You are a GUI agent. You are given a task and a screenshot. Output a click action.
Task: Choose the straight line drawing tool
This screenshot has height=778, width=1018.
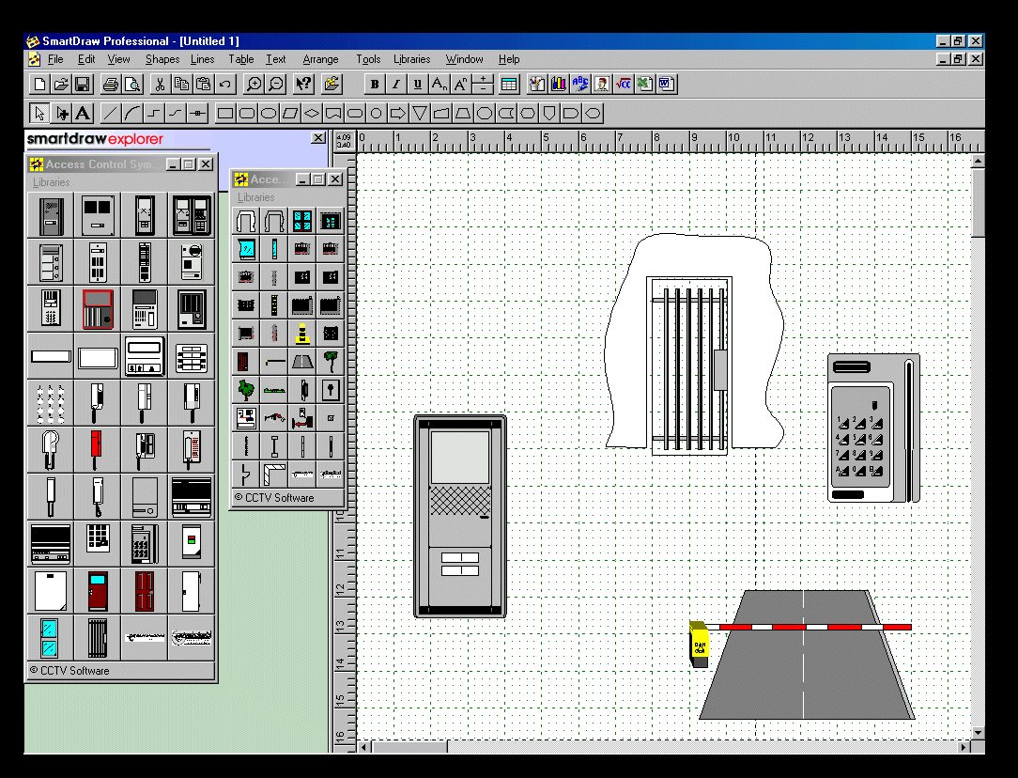pos(111,114)
